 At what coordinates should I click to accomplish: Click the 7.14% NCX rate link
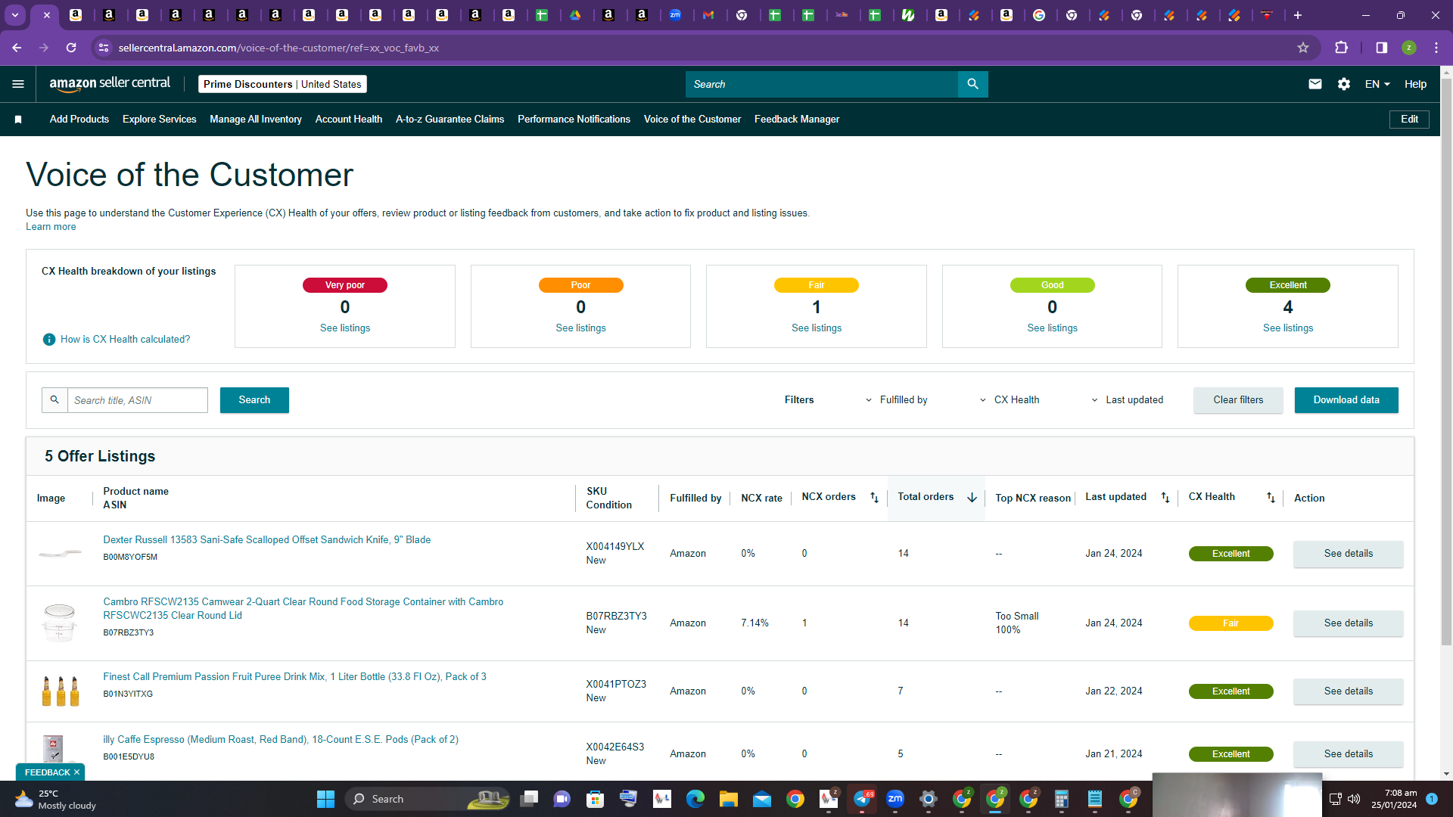[x=755, y=623]
